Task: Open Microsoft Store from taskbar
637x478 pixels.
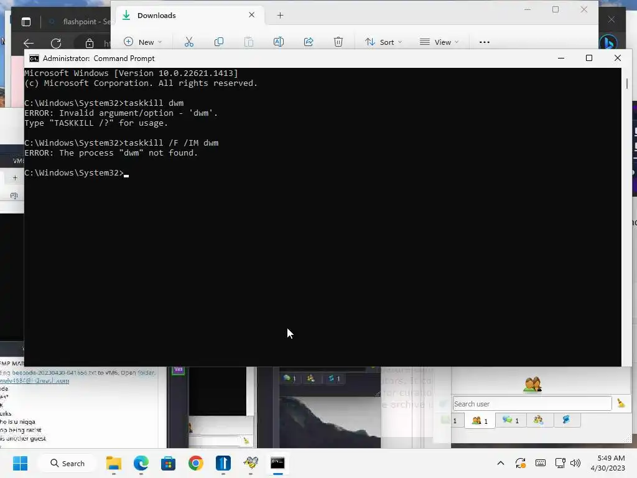Action: coord(168,463)
